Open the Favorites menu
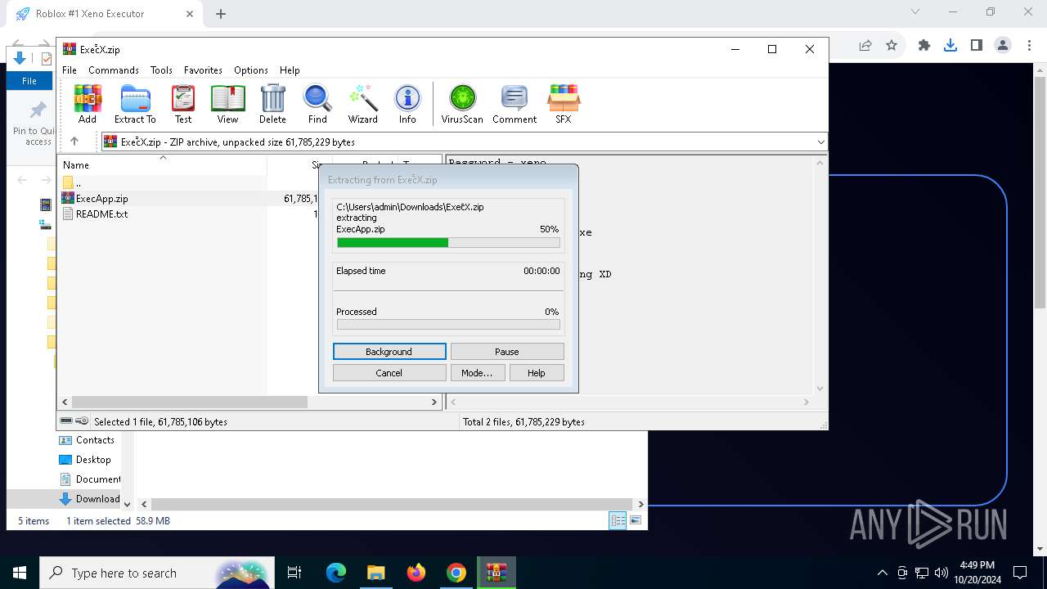This screenshot has width=1047, height=589. click(x=203, y=70)
